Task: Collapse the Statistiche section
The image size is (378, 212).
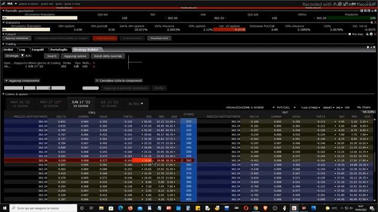Action: [x=4, y=22]
